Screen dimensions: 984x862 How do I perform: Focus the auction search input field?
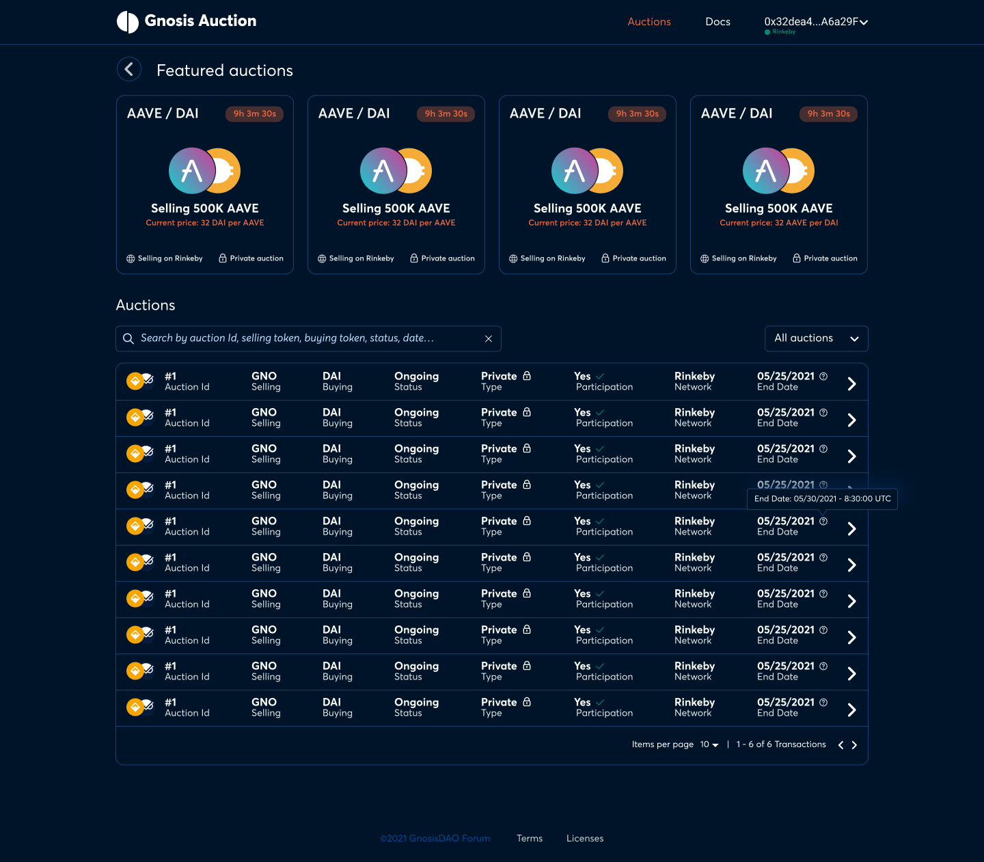tap(308, 338)
